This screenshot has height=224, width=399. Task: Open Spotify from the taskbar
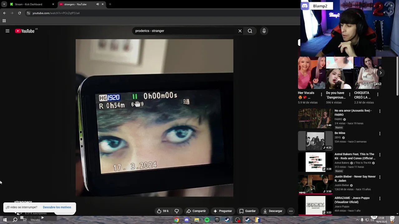click(207, 220)
